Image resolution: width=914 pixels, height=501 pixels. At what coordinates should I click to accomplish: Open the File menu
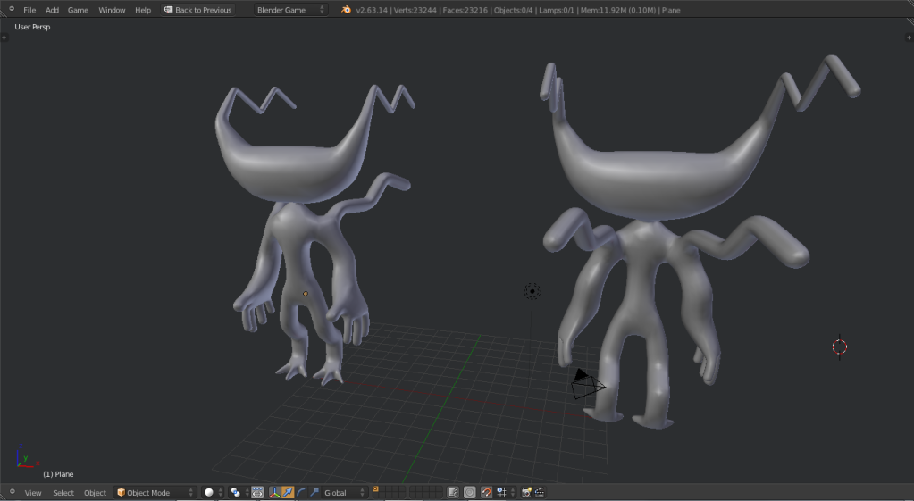coord(29,10)
